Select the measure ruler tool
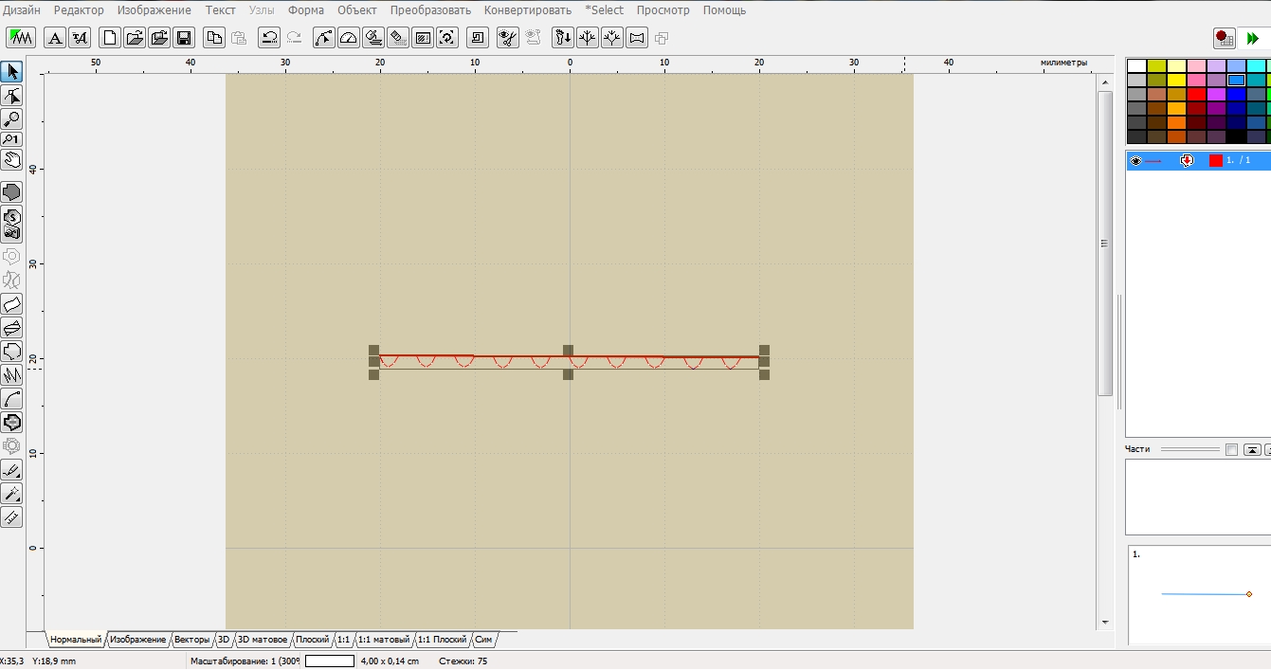The image size is (1271, 670). tap(11, 517)
